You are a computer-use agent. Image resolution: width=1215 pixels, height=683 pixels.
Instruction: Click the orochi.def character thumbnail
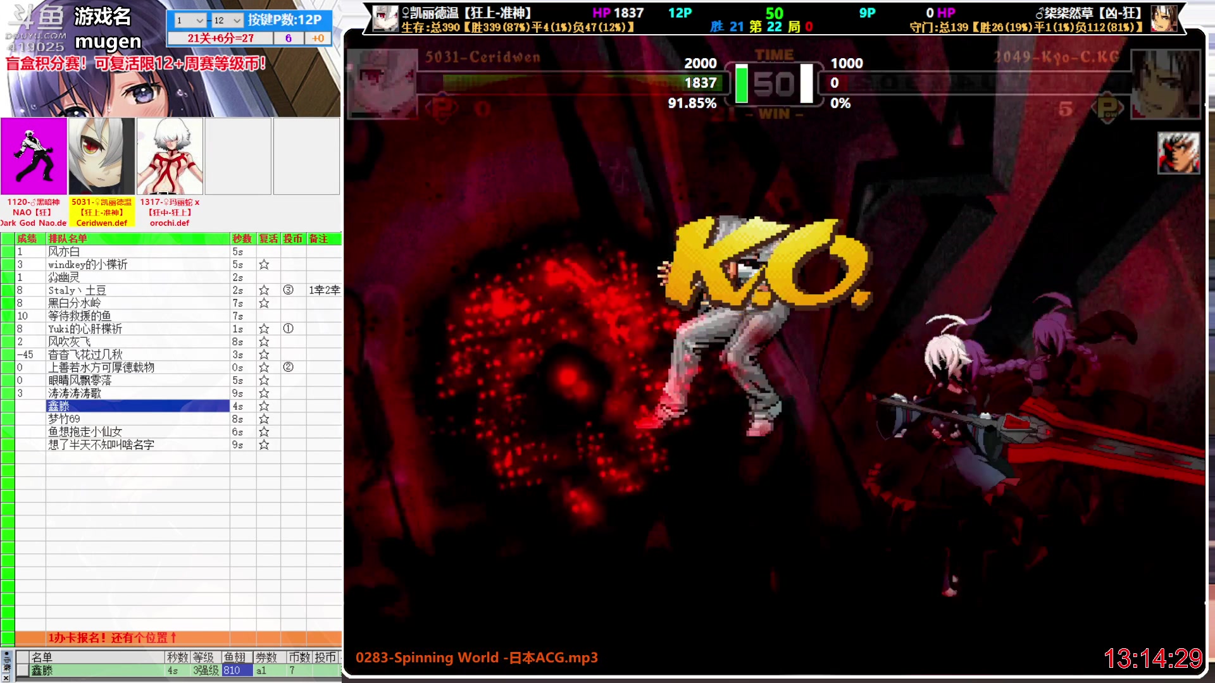point(170,156)
